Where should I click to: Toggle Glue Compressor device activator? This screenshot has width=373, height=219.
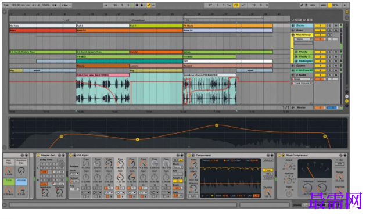pos(279,155)
